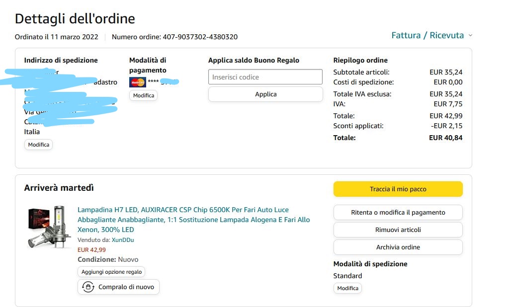Click Modifica under Modalità di spedizione

click(x=347, y=288)
